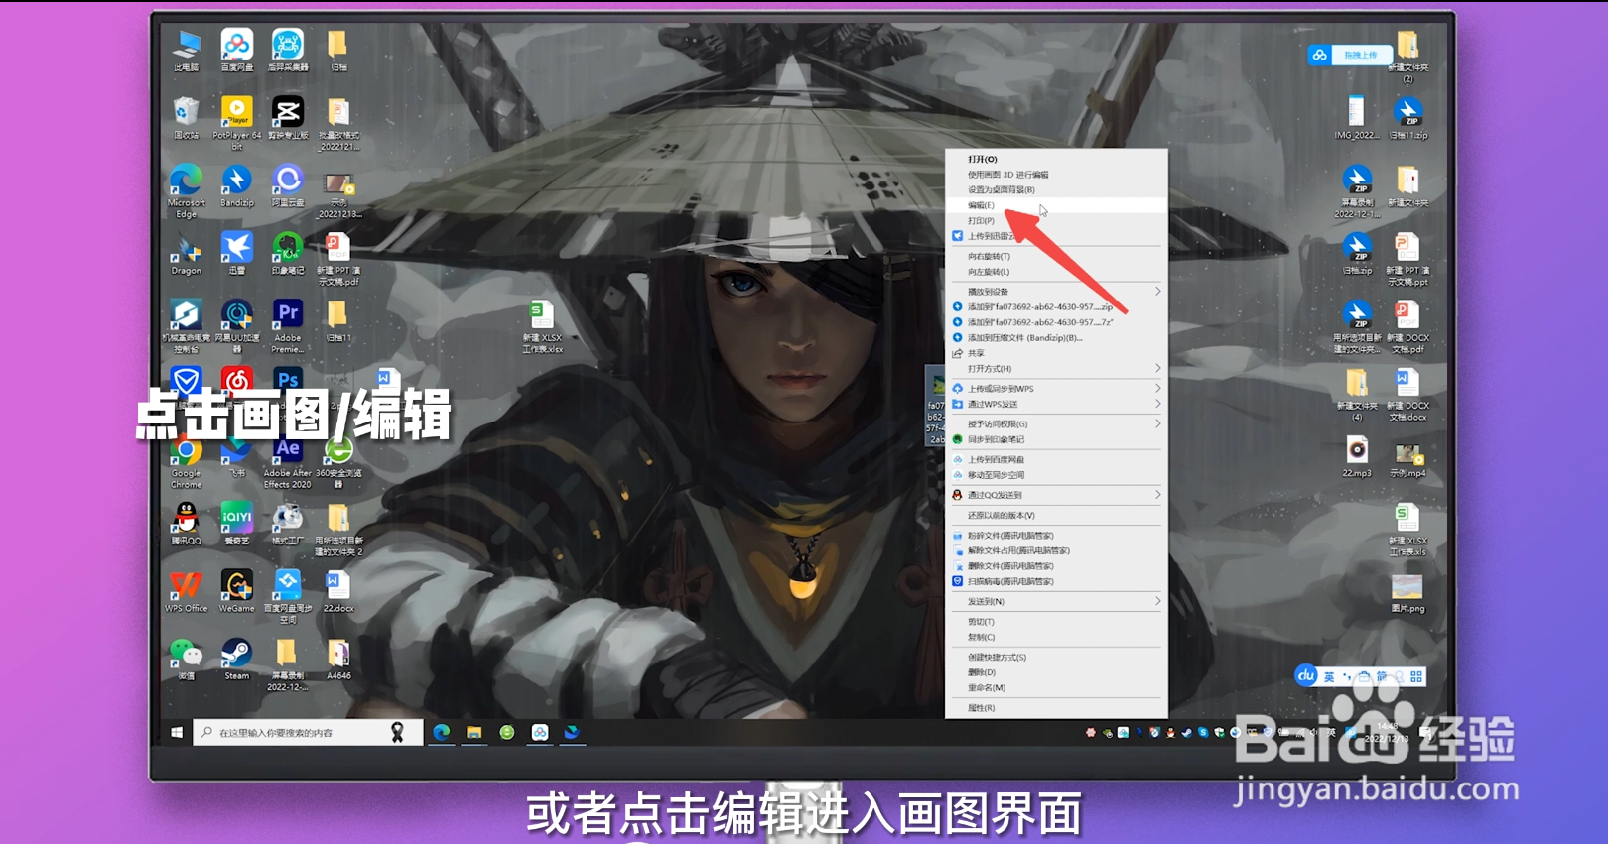The width and height of the screenshot is (1608, 844).
Task: Select the 22.docx desktop file
Action: (337, 591)
